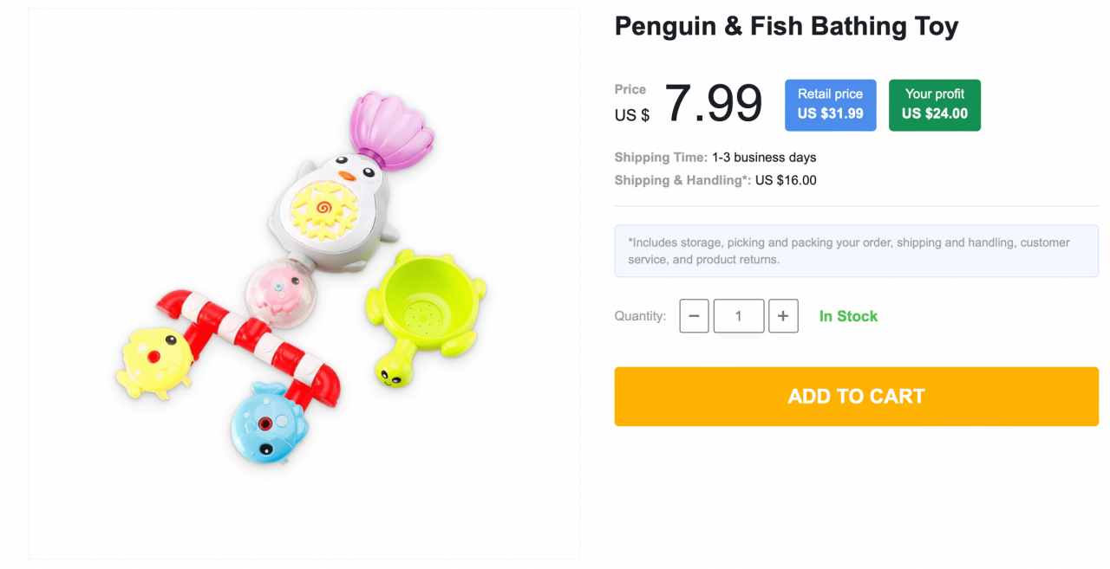Click the In Stock status indicator
Screen dimensions: 1110x569
pyautogui.click(x=848, y=316)
